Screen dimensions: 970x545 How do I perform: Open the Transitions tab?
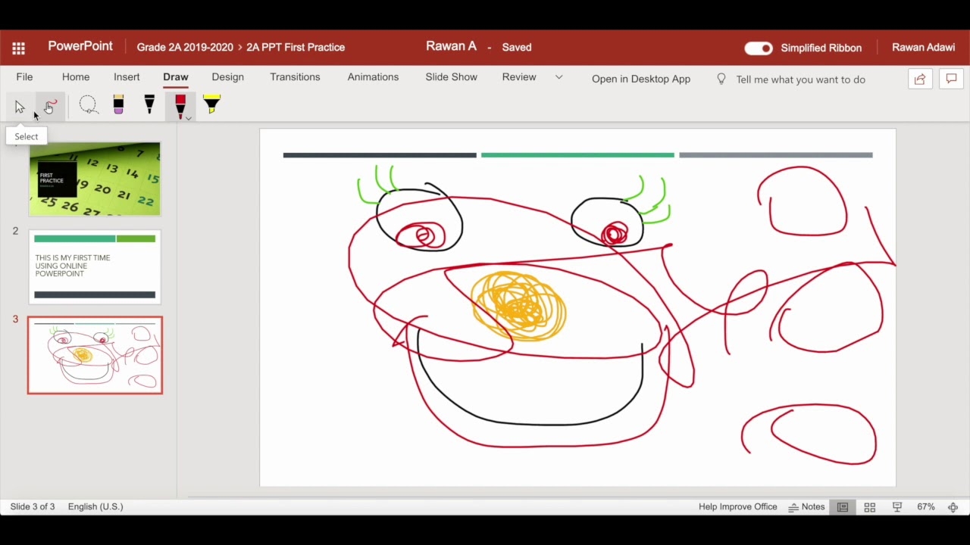pos(295,77)
